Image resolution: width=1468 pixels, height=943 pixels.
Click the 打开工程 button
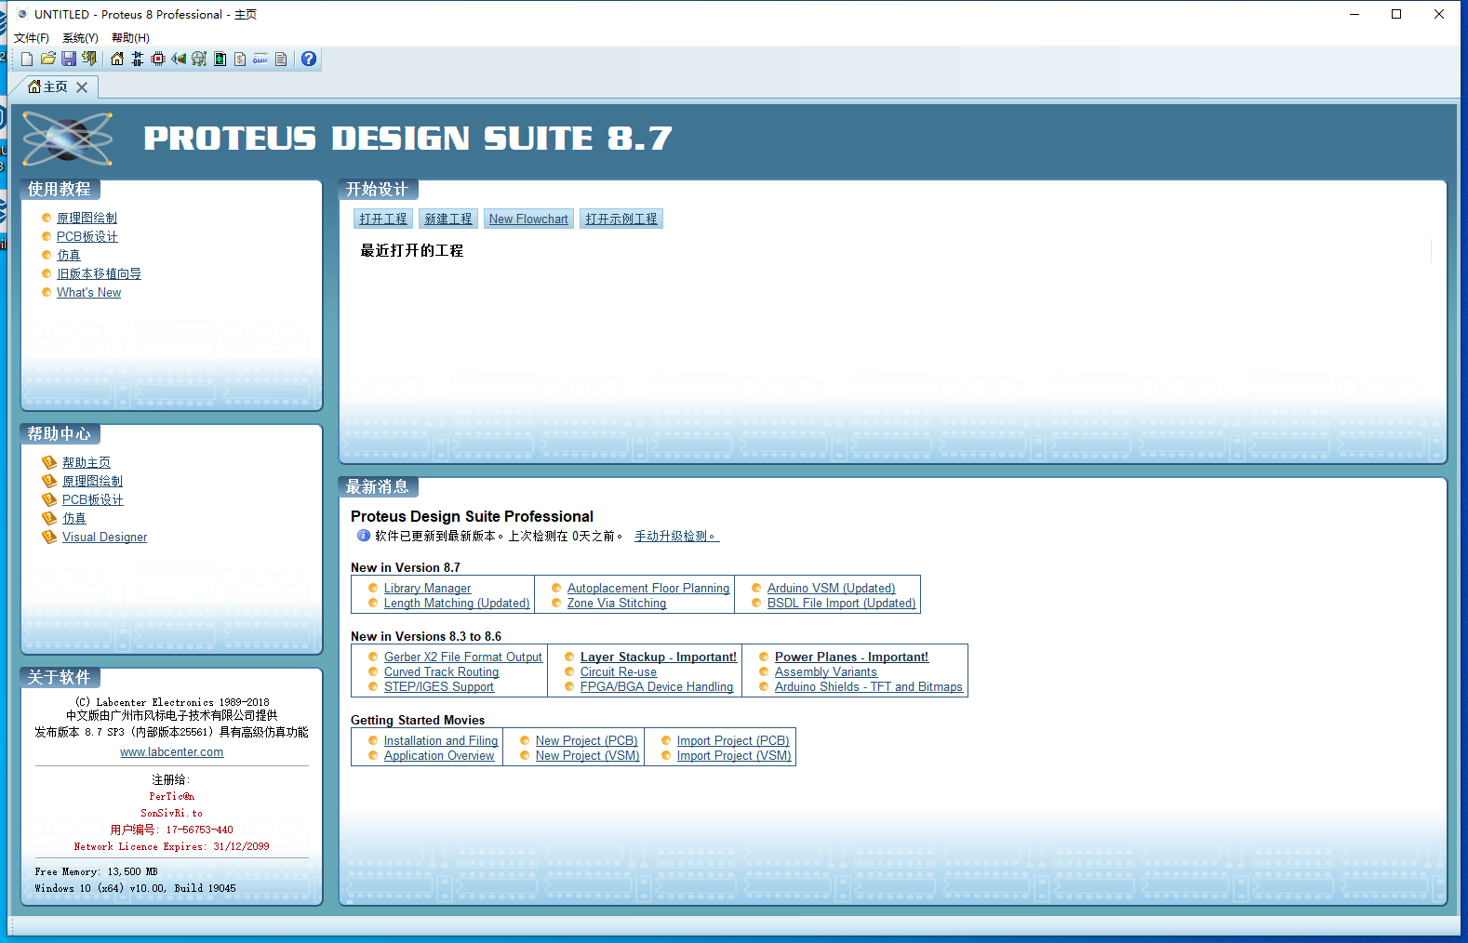pyautogui.click(x=383, y=219)
